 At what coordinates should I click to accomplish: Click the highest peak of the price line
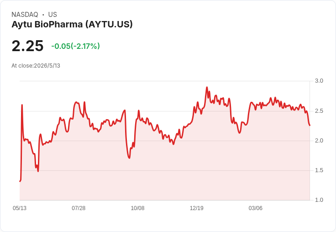point(207,87)
